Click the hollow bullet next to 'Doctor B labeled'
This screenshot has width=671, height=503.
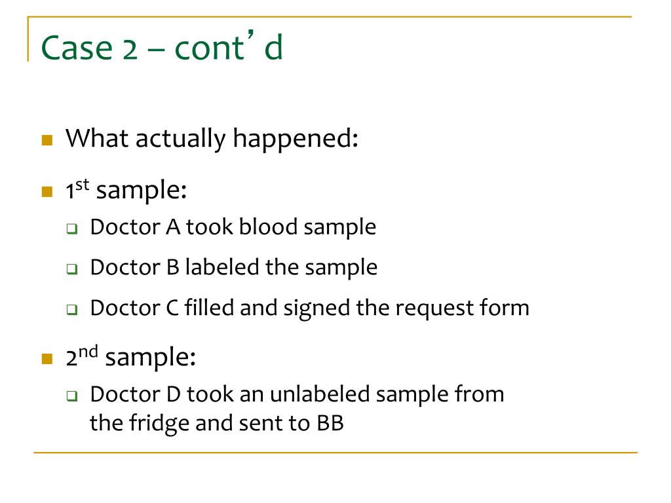tap(72, 269)
